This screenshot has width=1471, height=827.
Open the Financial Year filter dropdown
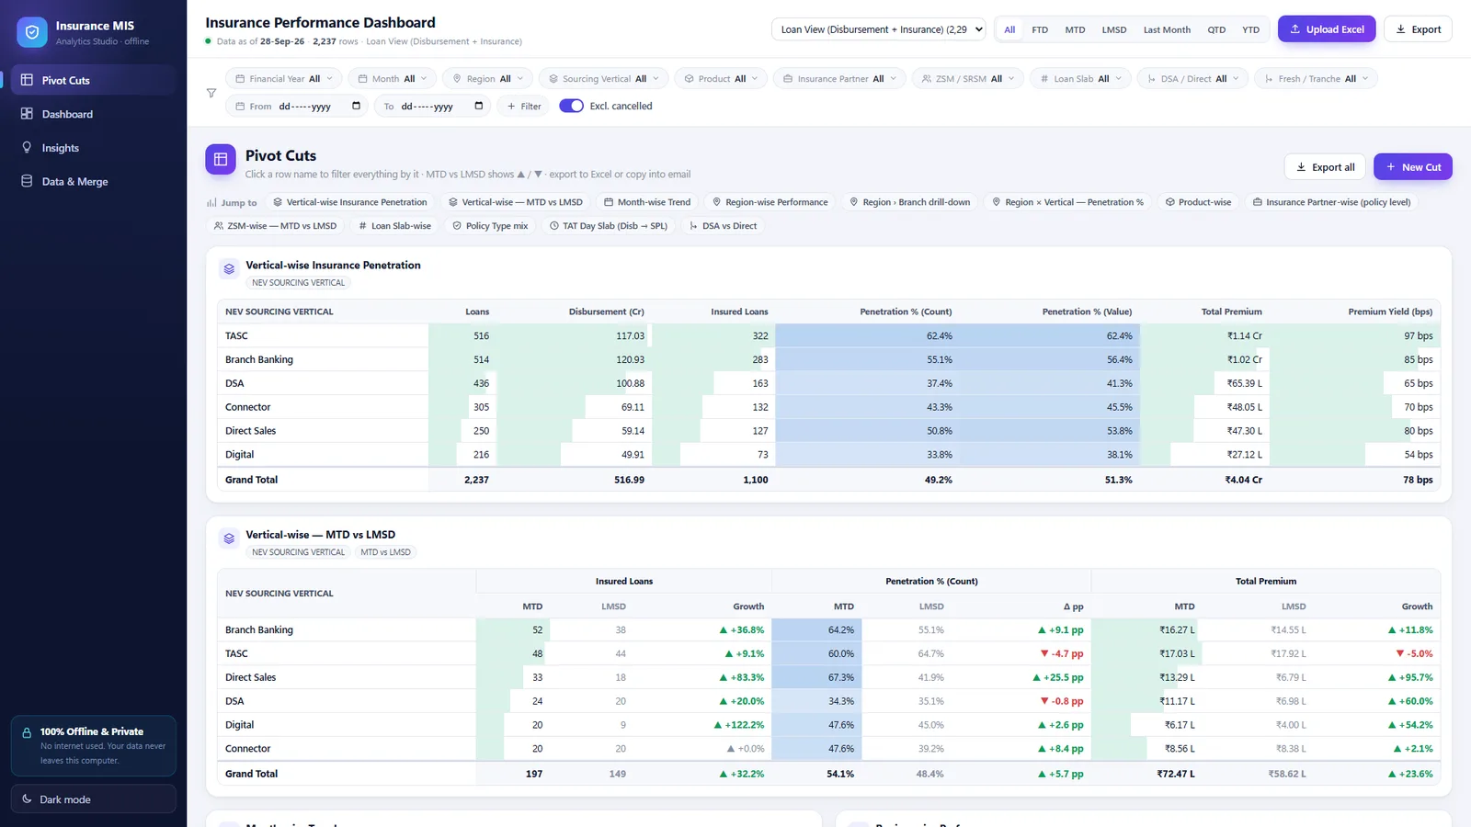284,79
